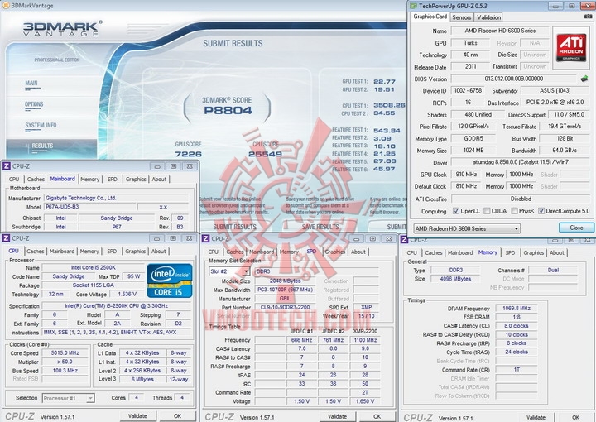Screen dimensions: 596x422
Task: Open the AMD Radeon HD 6600 Series dropdown
Action: click(x=467, y=228)
